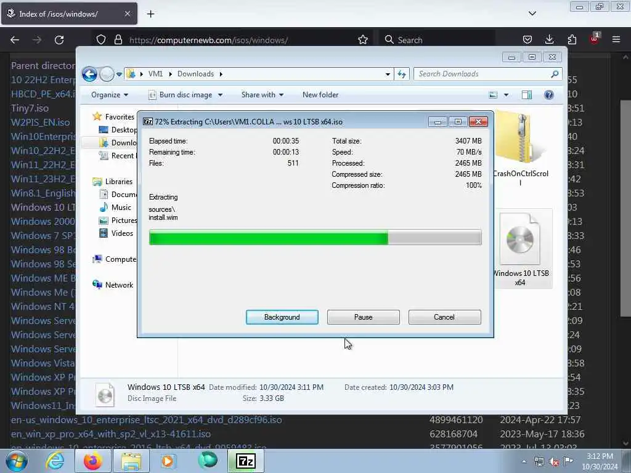This screenshot has width=631, height=473.
Task: List all Firefox tabs dropdown
Action: click(532, 14)
